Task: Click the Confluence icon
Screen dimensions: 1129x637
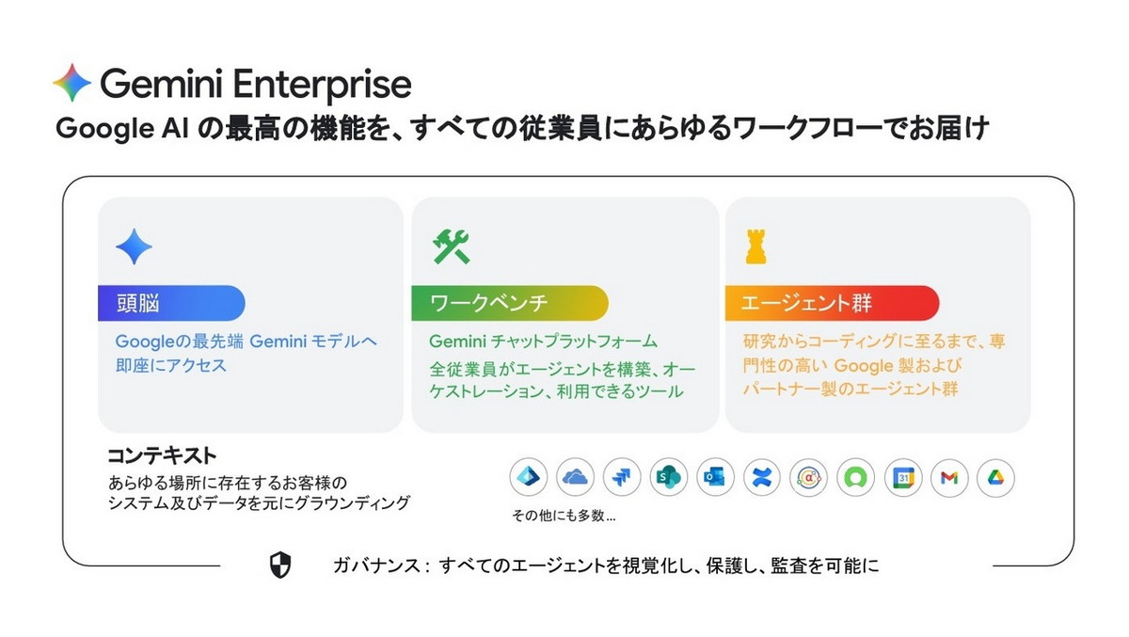Action: [762, 478]
